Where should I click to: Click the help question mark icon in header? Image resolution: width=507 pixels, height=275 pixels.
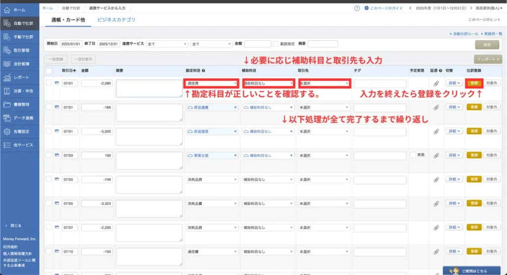point(356,8)
